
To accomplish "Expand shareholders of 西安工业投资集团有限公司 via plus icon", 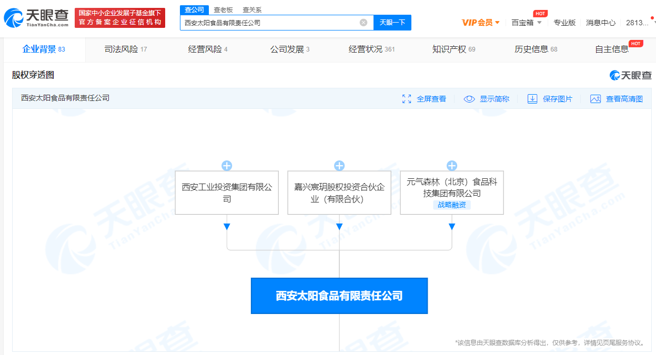I will pos(227,165).
